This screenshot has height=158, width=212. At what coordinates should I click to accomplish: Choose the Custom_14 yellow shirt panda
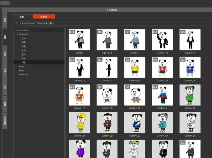coord(135,67)
